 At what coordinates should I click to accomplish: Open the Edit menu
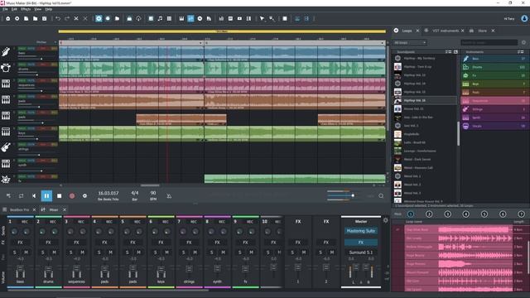pos(14,9)
